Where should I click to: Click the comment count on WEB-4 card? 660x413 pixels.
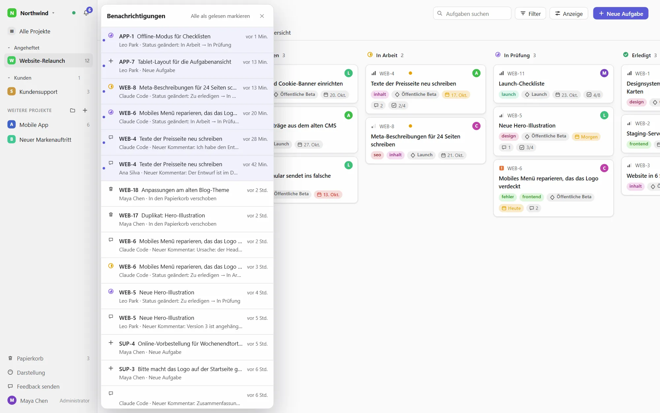[x=378, y=106]
